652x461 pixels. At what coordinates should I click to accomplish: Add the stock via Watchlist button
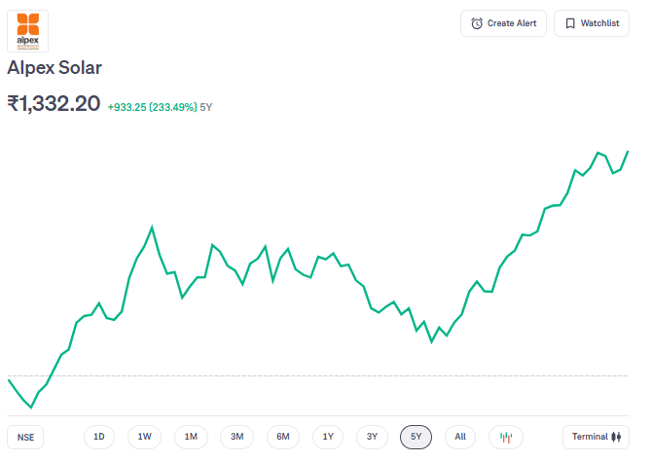click(592, 23)
